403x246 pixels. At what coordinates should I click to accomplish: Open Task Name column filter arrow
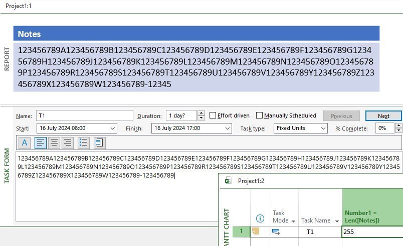(337, 221)
